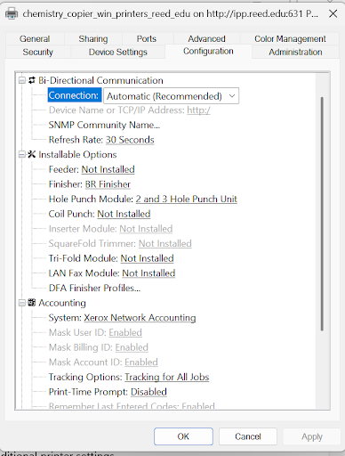Select the Configuration tab
The height and width of the screenshot is (456, 345).
point(208,51)
